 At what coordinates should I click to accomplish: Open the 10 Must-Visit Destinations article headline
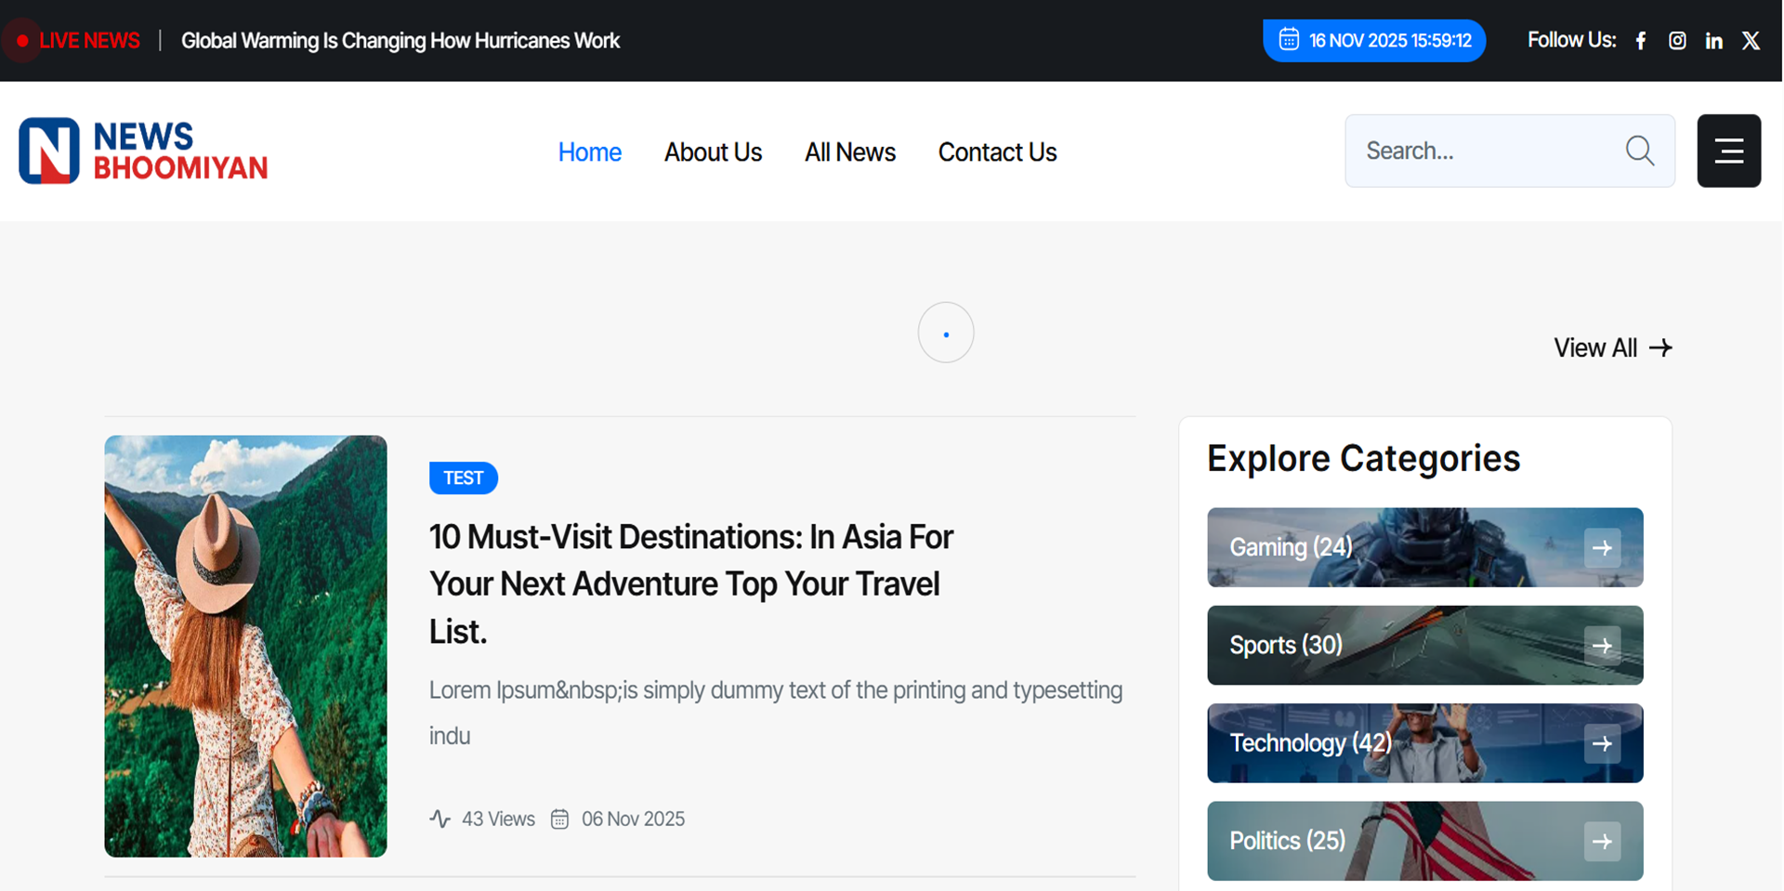tap(690, 583)
